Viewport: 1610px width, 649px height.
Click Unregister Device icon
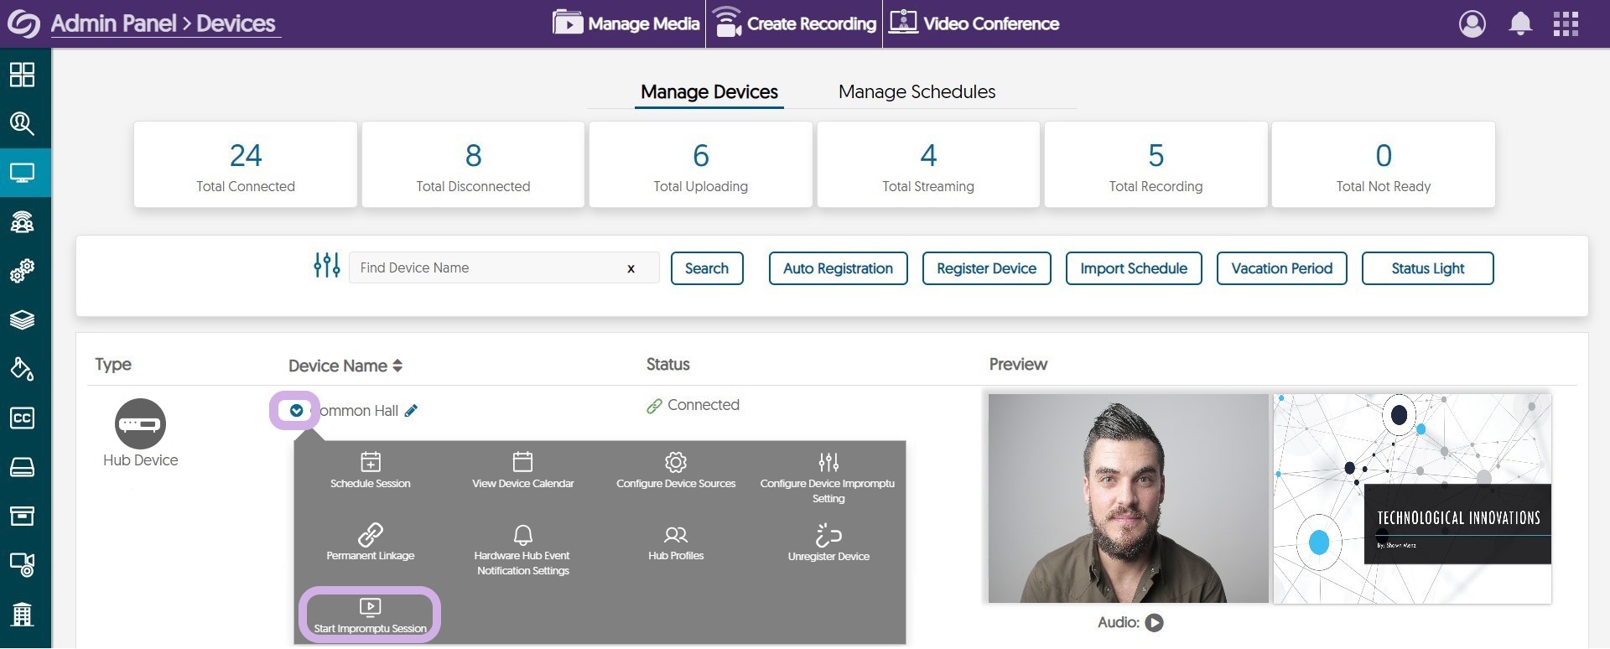pyautogui.click(x=828, y=535)
